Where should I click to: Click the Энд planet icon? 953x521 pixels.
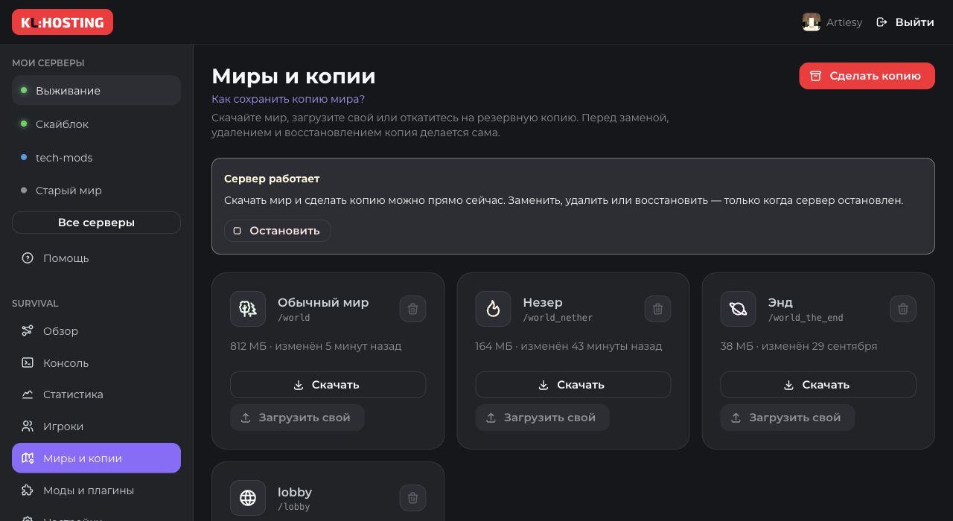click(x=738, y=309)
